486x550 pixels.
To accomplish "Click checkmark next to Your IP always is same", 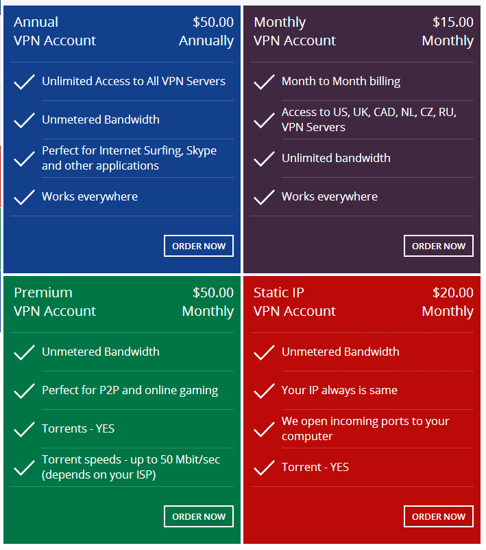I will pos(264,391).
